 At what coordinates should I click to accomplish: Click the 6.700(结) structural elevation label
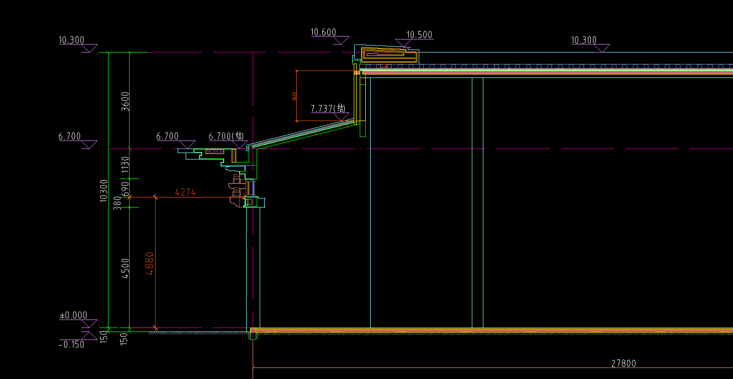pos(226,136)
